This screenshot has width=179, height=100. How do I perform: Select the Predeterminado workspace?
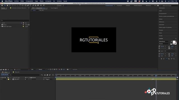pos(109,6)
